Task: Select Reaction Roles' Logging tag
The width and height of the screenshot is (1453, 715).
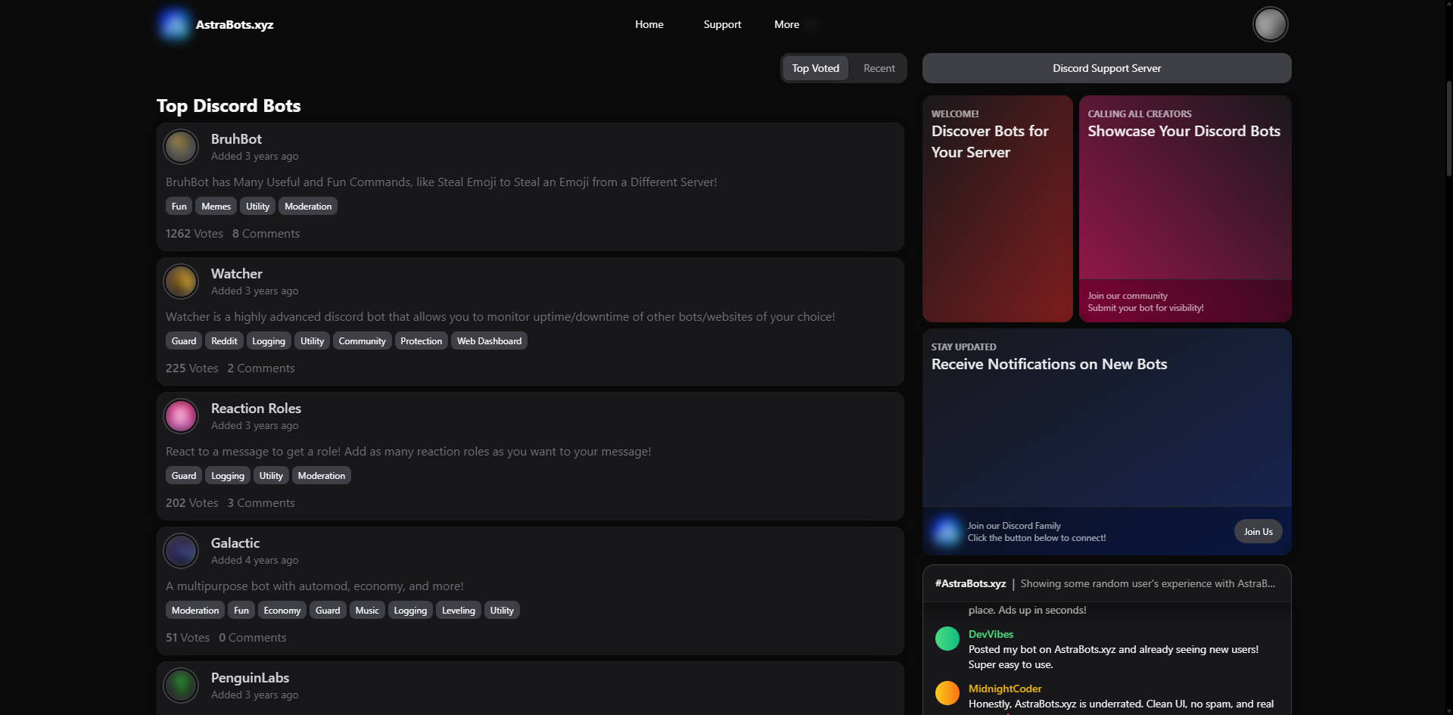Action: pos(228,476)
